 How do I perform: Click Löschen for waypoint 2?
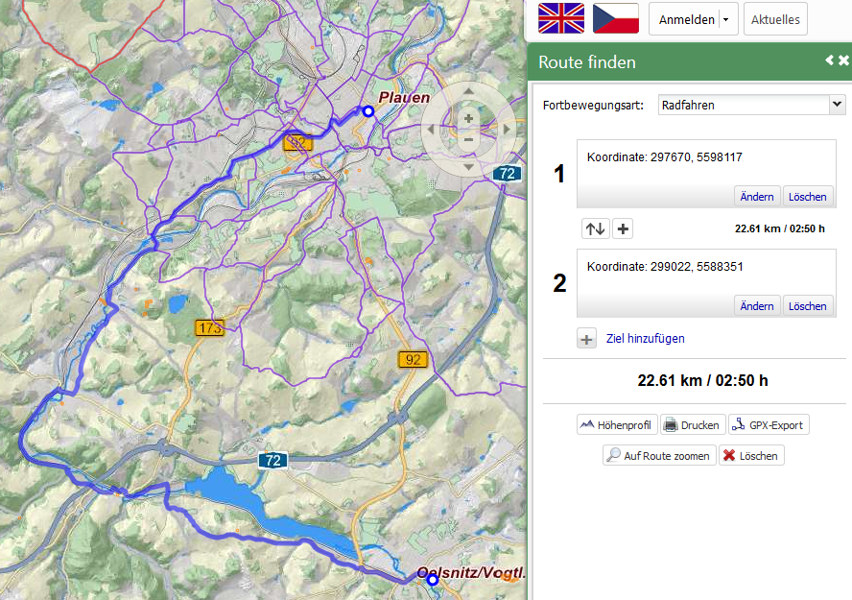point(808,306)
